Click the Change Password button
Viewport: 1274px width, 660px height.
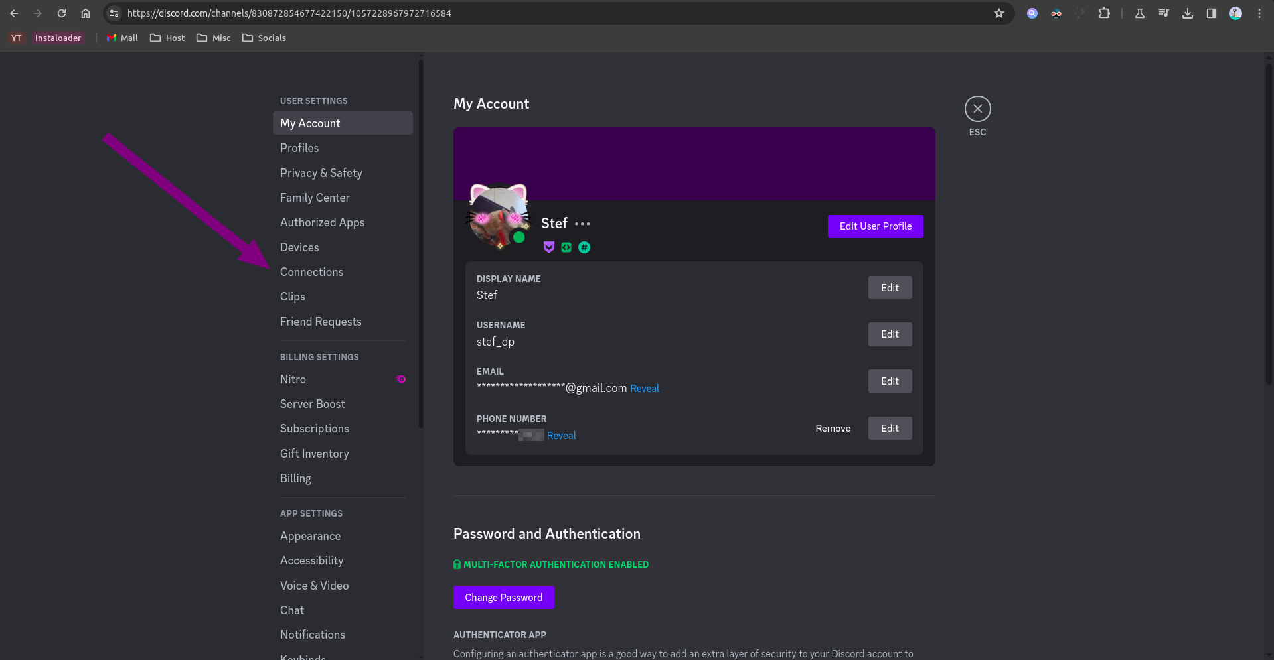click(x=503, y=598)
